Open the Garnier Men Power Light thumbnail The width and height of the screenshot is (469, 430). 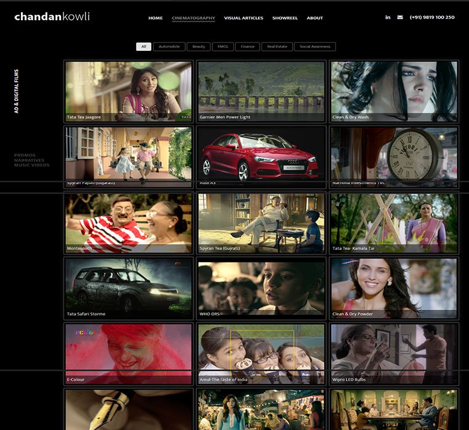[x=261, y=91]
